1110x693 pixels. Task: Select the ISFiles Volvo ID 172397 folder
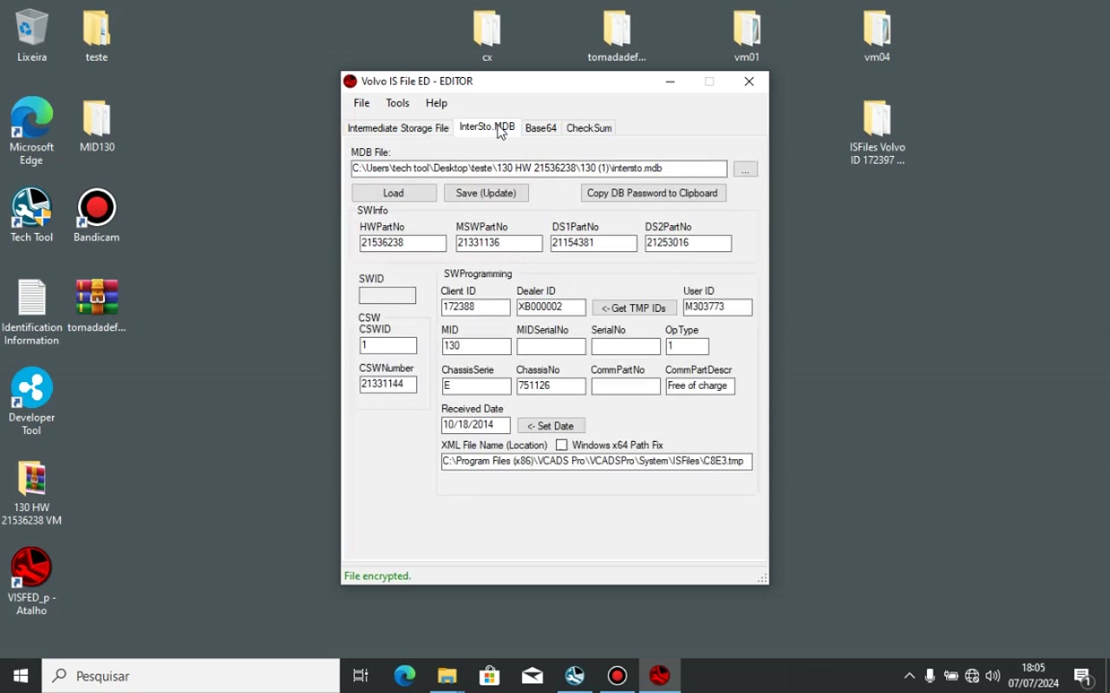coord(877,133)
